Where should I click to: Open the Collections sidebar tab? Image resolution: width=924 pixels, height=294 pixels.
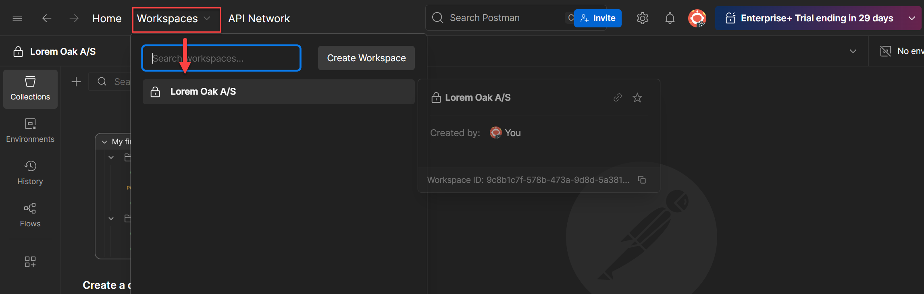(x=30, y=89)
